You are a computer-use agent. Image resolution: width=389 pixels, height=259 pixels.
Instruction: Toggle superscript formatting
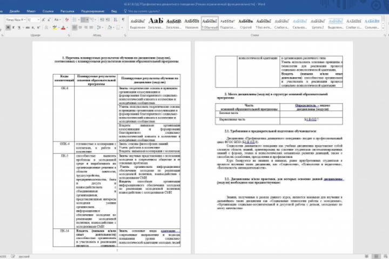[x=38, y=28]
